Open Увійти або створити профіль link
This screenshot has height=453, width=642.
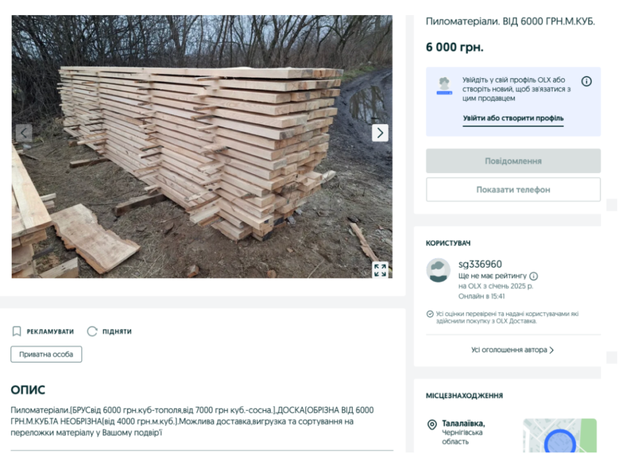pyautogui.click(x=513, y=118)
